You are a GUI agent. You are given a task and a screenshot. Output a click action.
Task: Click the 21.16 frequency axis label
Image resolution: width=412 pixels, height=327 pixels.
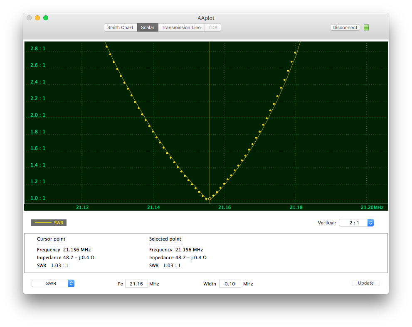coord(225,207)
